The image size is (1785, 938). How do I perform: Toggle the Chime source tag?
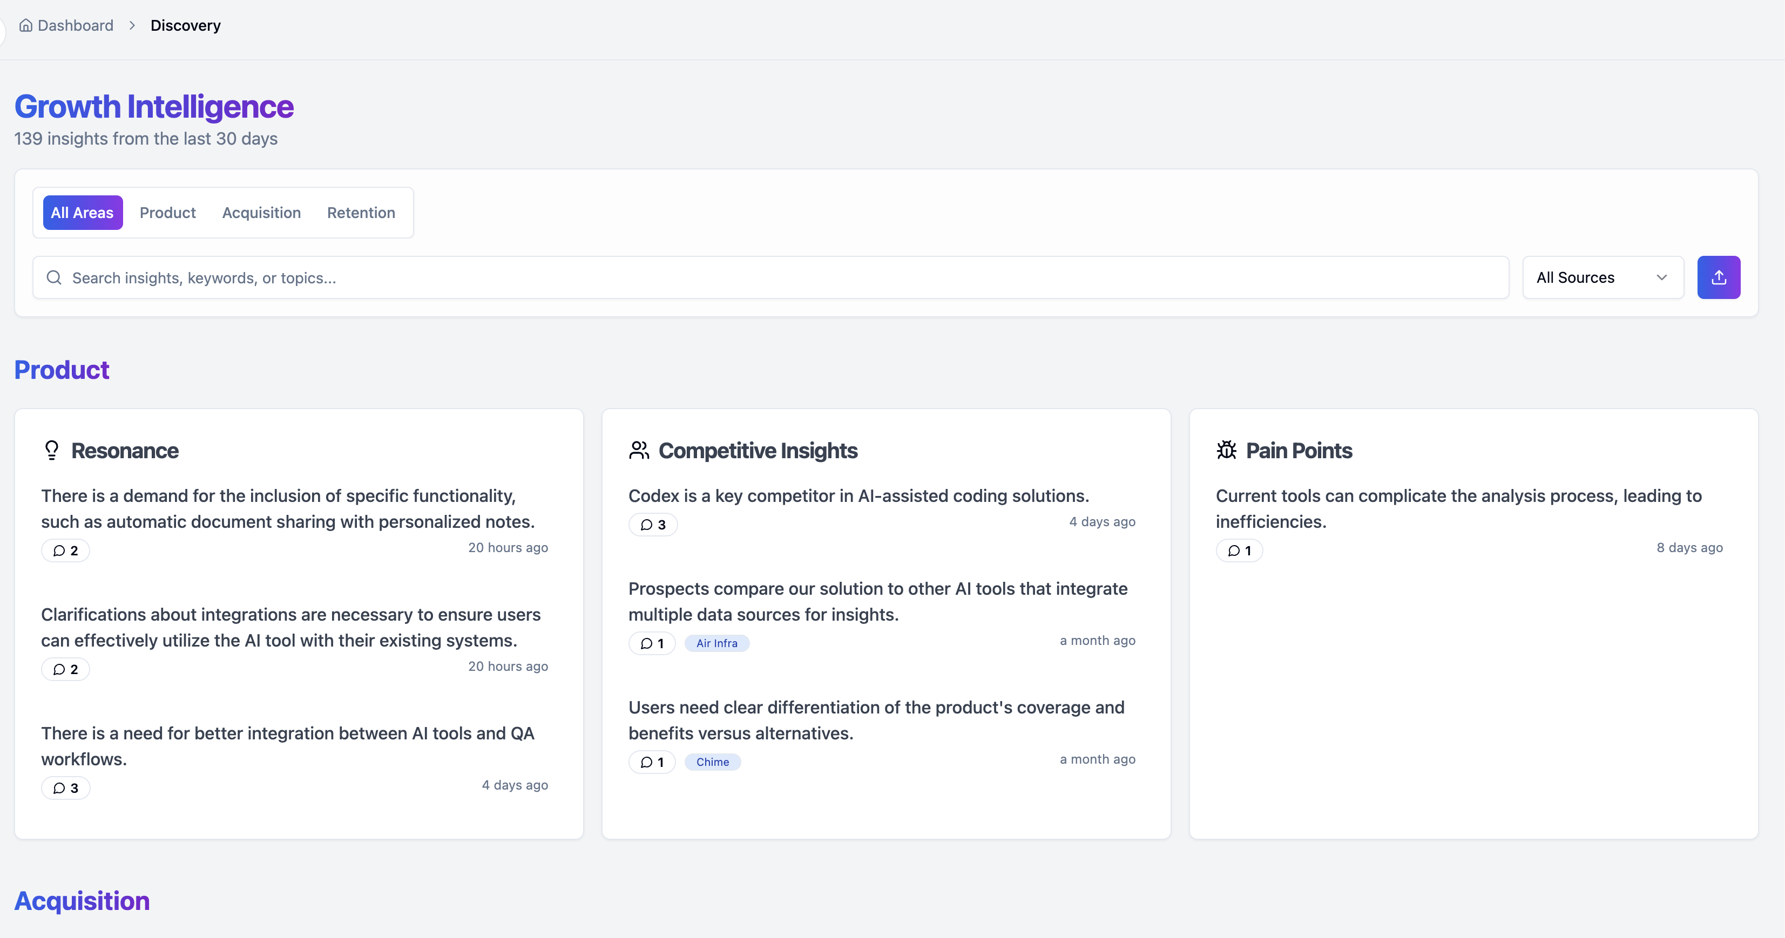click(712, 762)
